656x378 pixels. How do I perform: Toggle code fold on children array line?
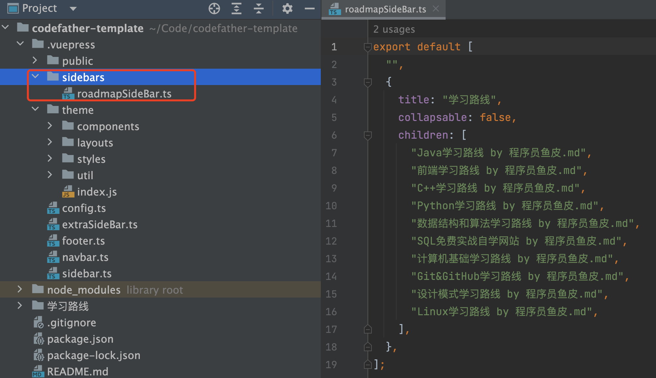click(x=368, y=135)
